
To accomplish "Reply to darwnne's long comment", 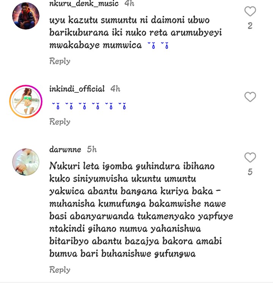I will 60,270.
